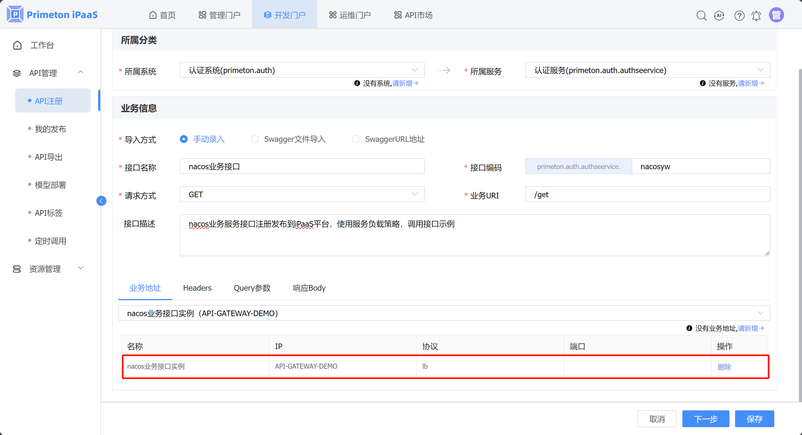Collapse sidebar with blue arrow button
Viewport: 802px width, 435px height.
pyautogui.click(x=101, y=201)
